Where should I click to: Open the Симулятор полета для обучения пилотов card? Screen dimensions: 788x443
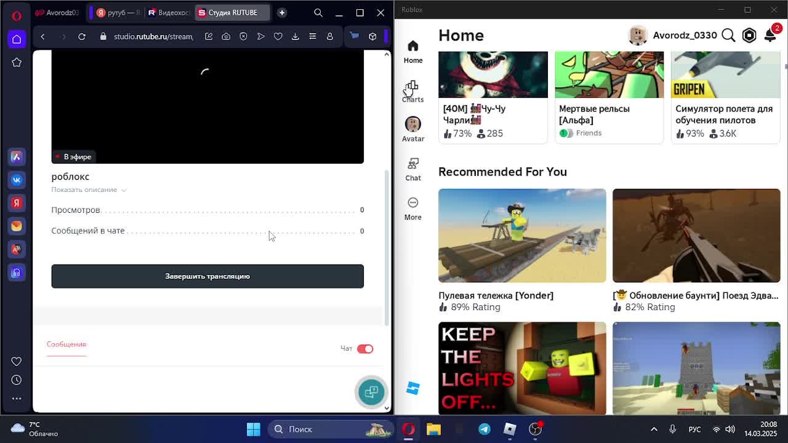click(725, 97)
